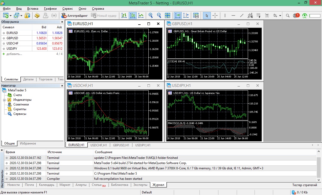
Task: Select the USDJPY row in Market Watch
Action: click(x=32, y=49)
